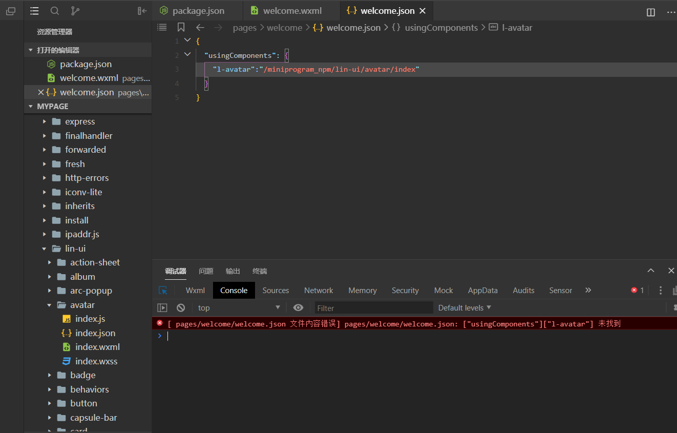Go forward with the right arrow
Screen dimensions: 677x433
tap(218, 28)
